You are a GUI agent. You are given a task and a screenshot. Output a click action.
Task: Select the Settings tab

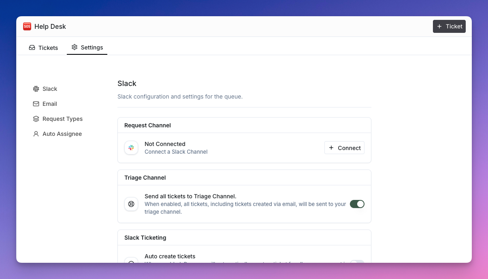(x=87, y=47)
